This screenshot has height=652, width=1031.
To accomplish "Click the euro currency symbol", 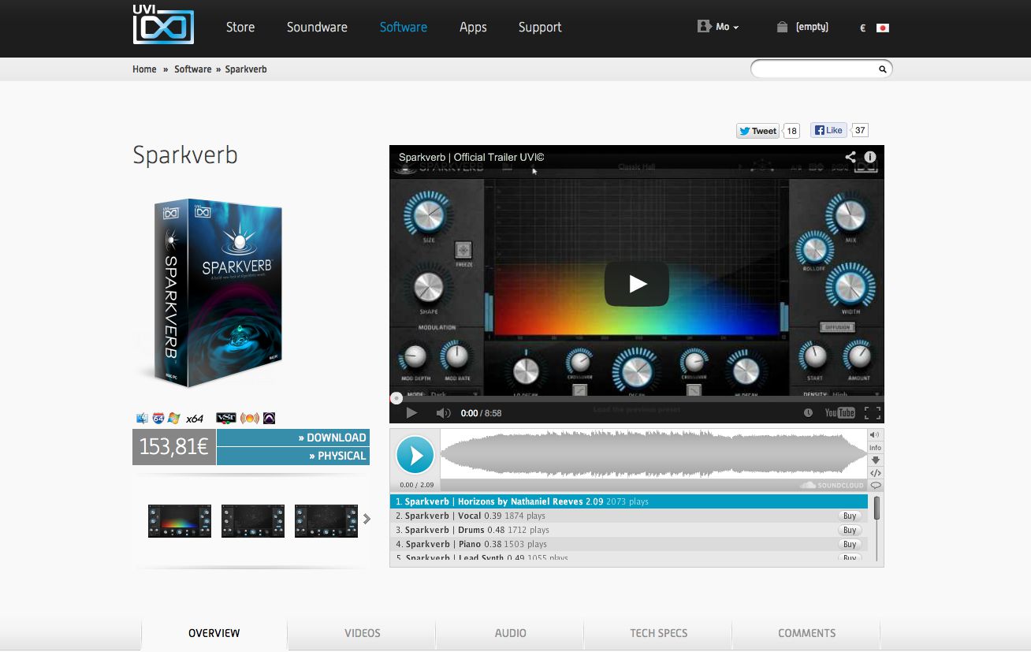I will point(862,28).
